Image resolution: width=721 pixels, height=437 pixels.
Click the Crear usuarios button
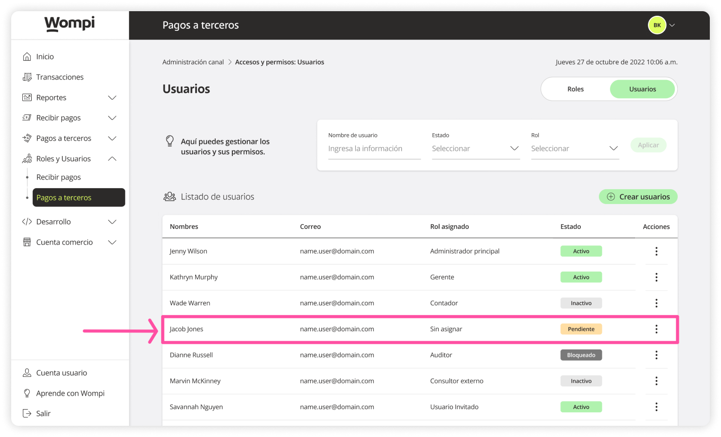(x=638, y=196)
